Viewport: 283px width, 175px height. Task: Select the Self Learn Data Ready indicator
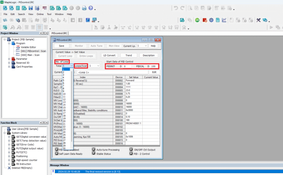click(56, 153)
